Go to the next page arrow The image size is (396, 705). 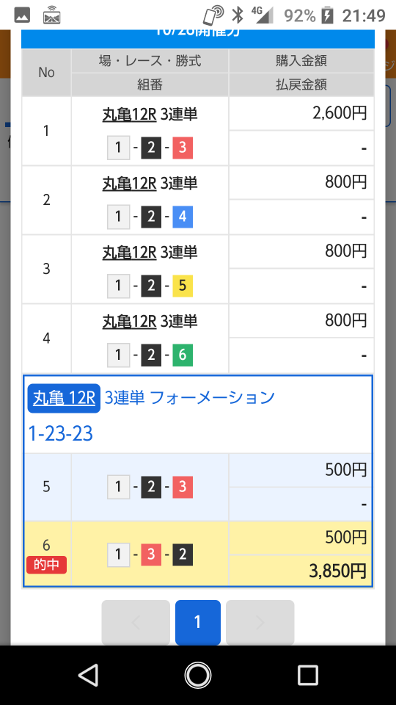pyautogui.click(x=260, y=623)
